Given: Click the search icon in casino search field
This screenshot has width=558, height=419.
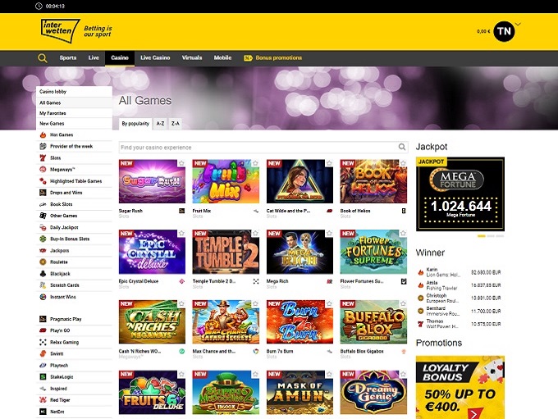Looking at the screenshot, I should (x=402, y=148).
